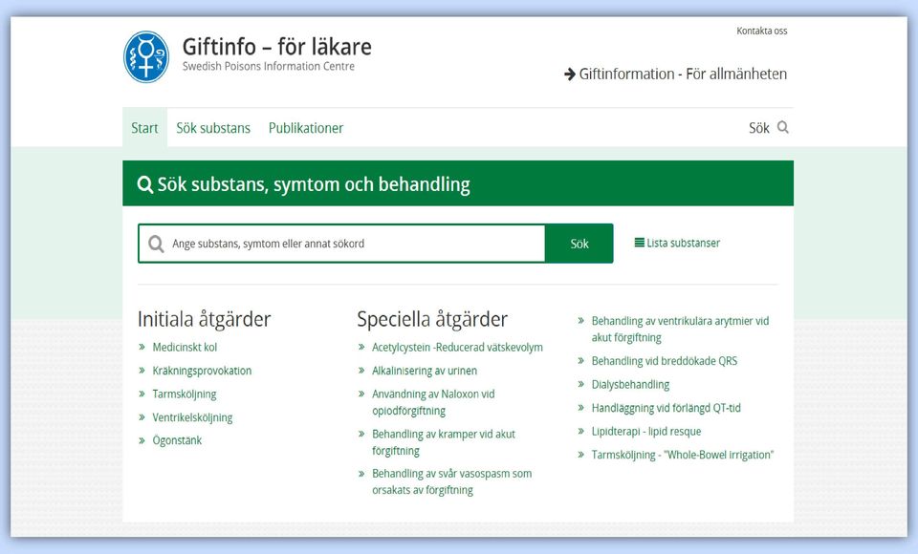
Task: Click the list icon beside Lista substanser
Action: (x=640, y=243)
